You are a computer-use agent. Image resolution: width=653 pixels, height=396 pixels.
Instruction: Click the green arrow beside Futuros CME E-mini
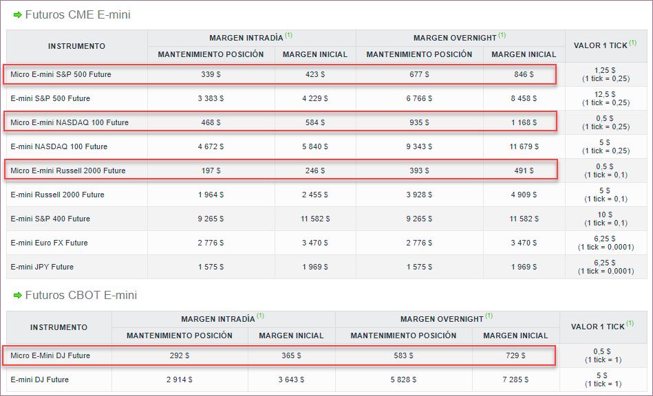[x=18, y=15]
